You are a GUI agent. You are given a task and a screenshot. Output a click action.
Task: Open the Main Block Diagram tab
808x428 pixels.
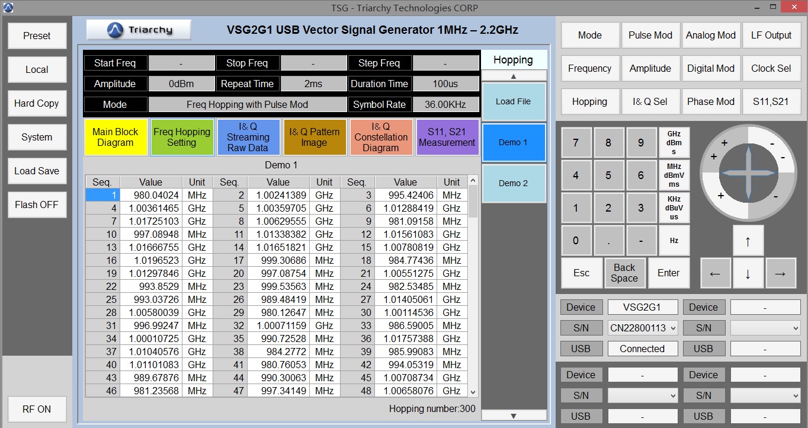pyautogui.click(x=116, y=137)
